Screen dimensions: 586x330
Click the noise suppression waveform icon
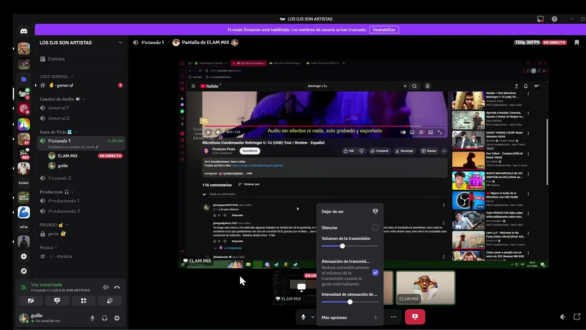pos(106,287)
